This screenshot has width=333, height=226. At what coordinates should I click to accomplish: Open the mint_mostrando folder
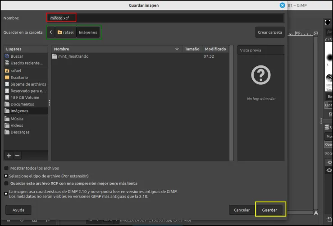tap(73, 56)
